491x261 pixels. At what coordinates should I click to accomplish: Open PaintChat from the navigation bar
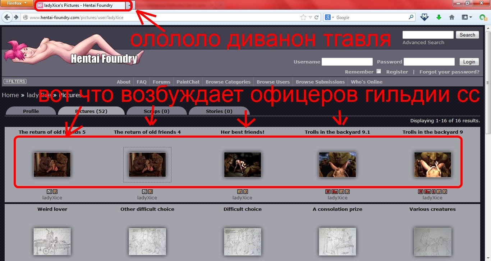point(188,82)
